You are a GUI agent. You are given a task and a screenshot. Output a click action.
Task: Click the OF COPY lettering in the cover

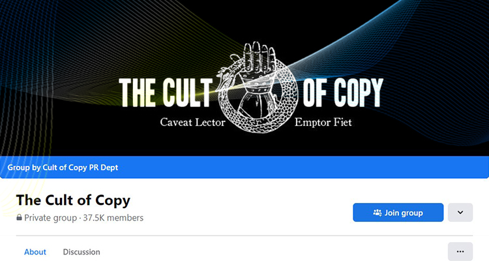[343, 92]
